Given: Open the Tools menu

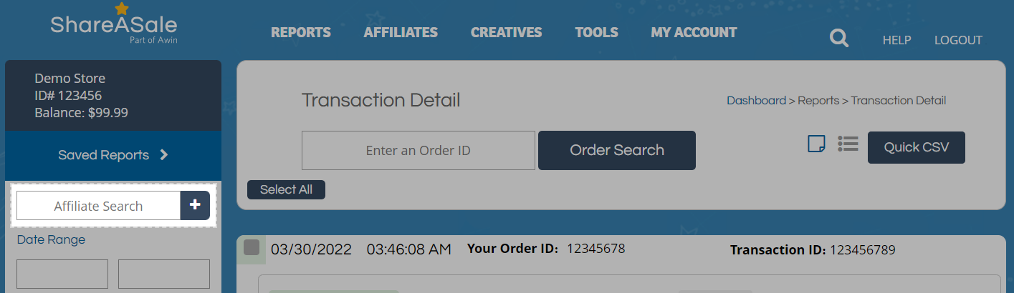Looking at the screenshot, I should click(596, 32).
